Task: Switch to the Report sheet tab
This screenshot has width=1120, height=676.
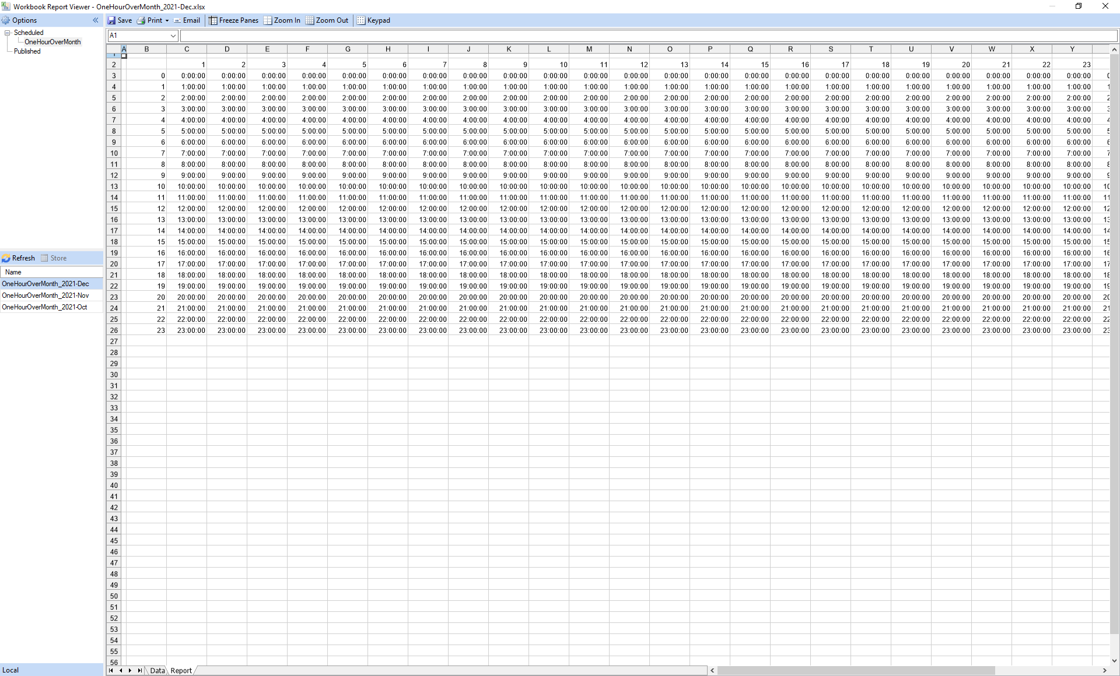Action: point(181,671)
